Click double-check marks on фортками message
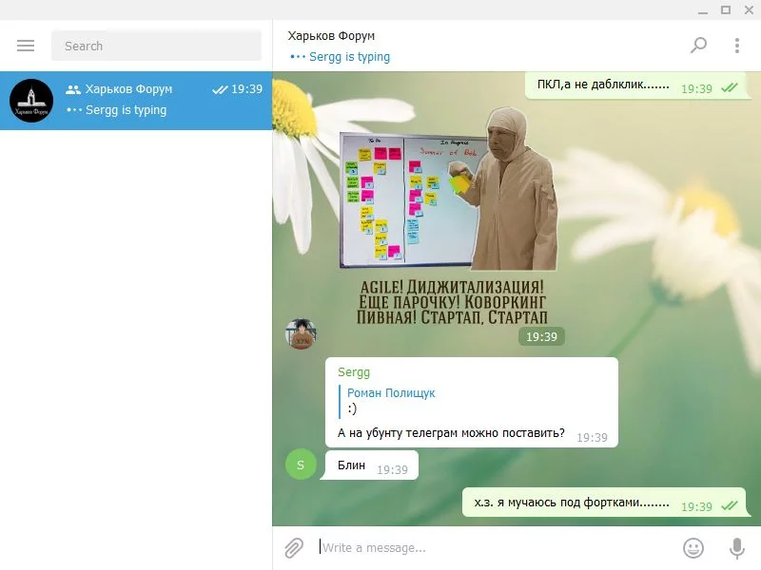This screenshot has height=570, width=761. pos(730,506)
